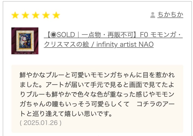
Task: Click the first yellow rating star
Action: 15,15
